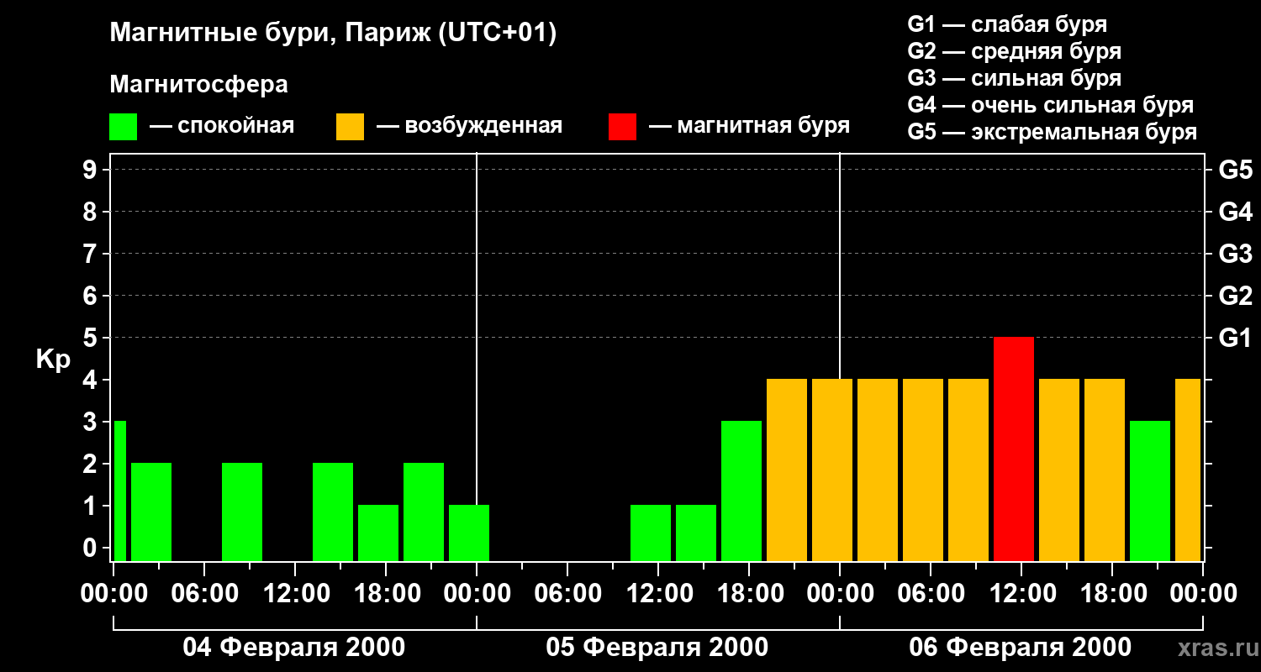The image size is (1261, 672).
Task: Click the '12:00' time label above 06 Февраля 2000
Action: click(x=1021, y=593)
